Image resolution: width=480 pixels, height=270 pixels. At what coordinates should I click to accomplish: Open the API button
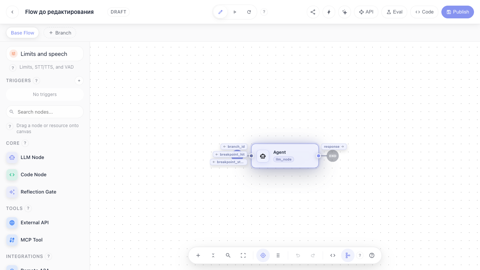click(366, 12)
